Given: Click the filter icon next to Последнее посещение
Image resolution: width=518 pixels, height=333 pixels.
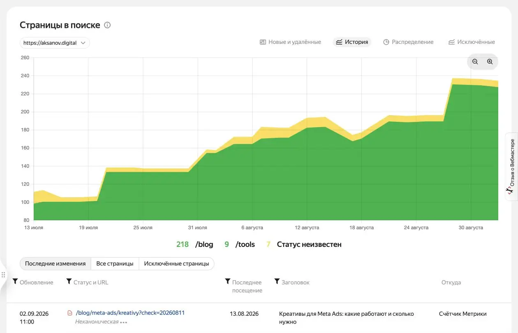Looking at the screenshot, I should pyautogui.click(x=228, y=281).
